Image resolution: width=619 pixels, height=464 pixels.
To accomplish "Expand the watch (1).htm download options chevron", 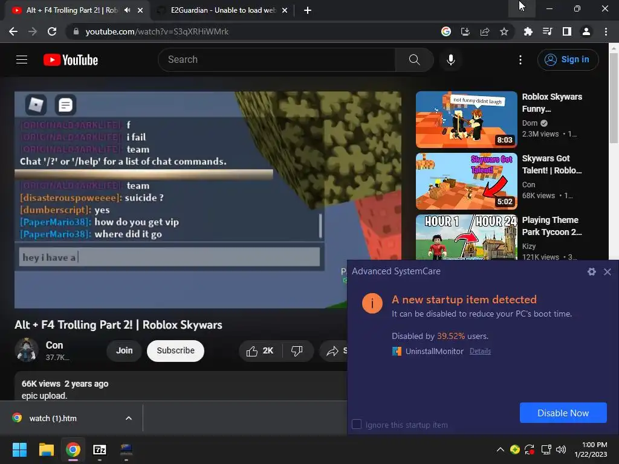I will [x=129, y=418].
